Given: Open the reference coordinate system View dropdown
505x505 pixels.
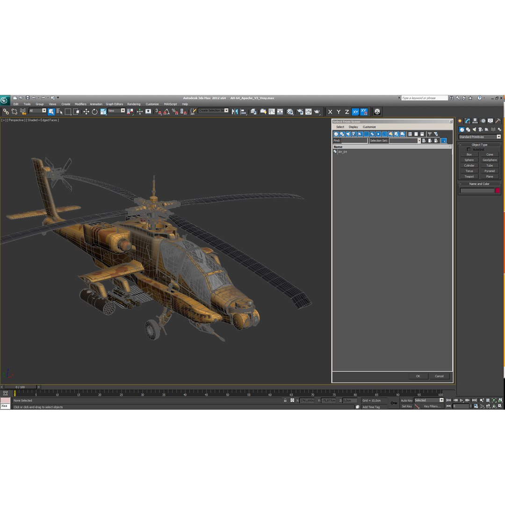Looking at the screenshot, I should pyautogui.click(x=116, y=111).
